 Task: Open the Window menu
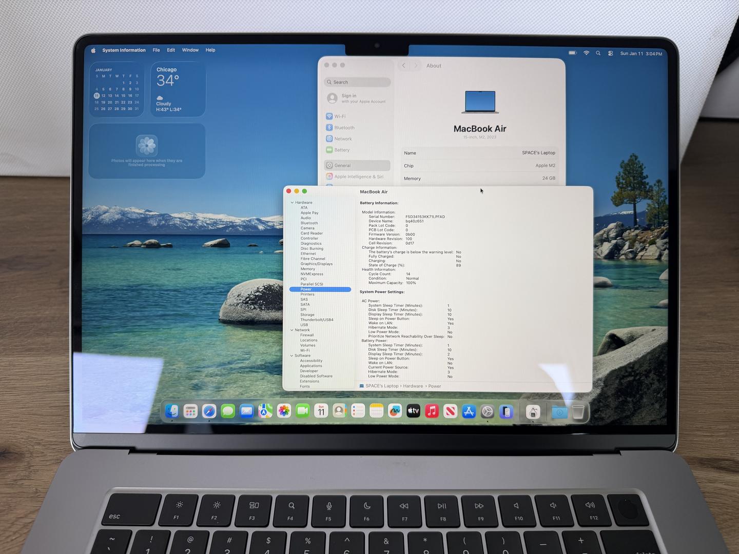click(190, 50)
